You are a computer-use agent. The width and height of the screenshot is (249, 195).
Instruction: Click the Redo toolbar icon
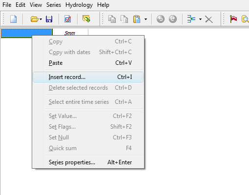click(173, 19)
